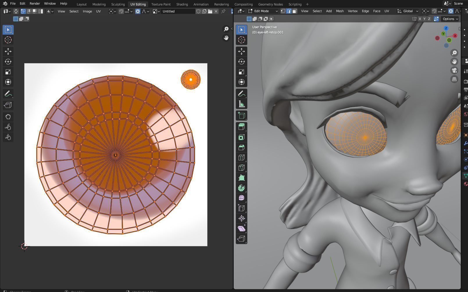Select the Rotate tool in 3D viewport

click(x=241, y=62)
